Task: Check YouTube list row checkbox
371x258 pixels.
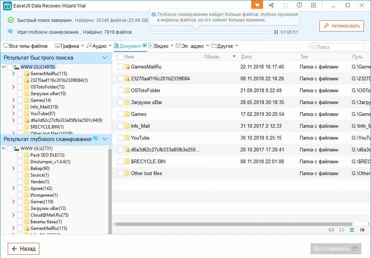Action: (x=121, y=138)
